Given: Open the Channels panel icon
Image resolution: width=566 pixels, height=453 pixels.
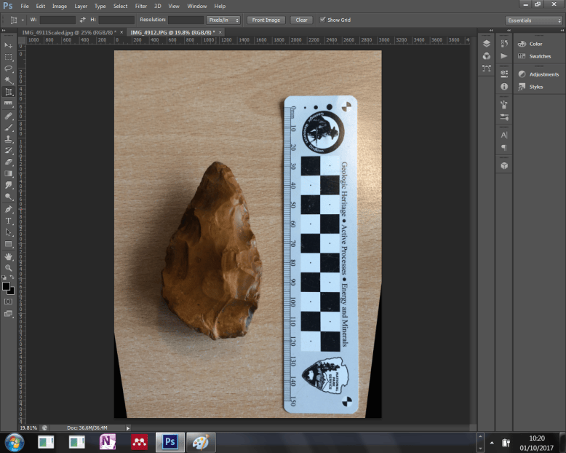Looking at the screenshot, I should point(487,56).
